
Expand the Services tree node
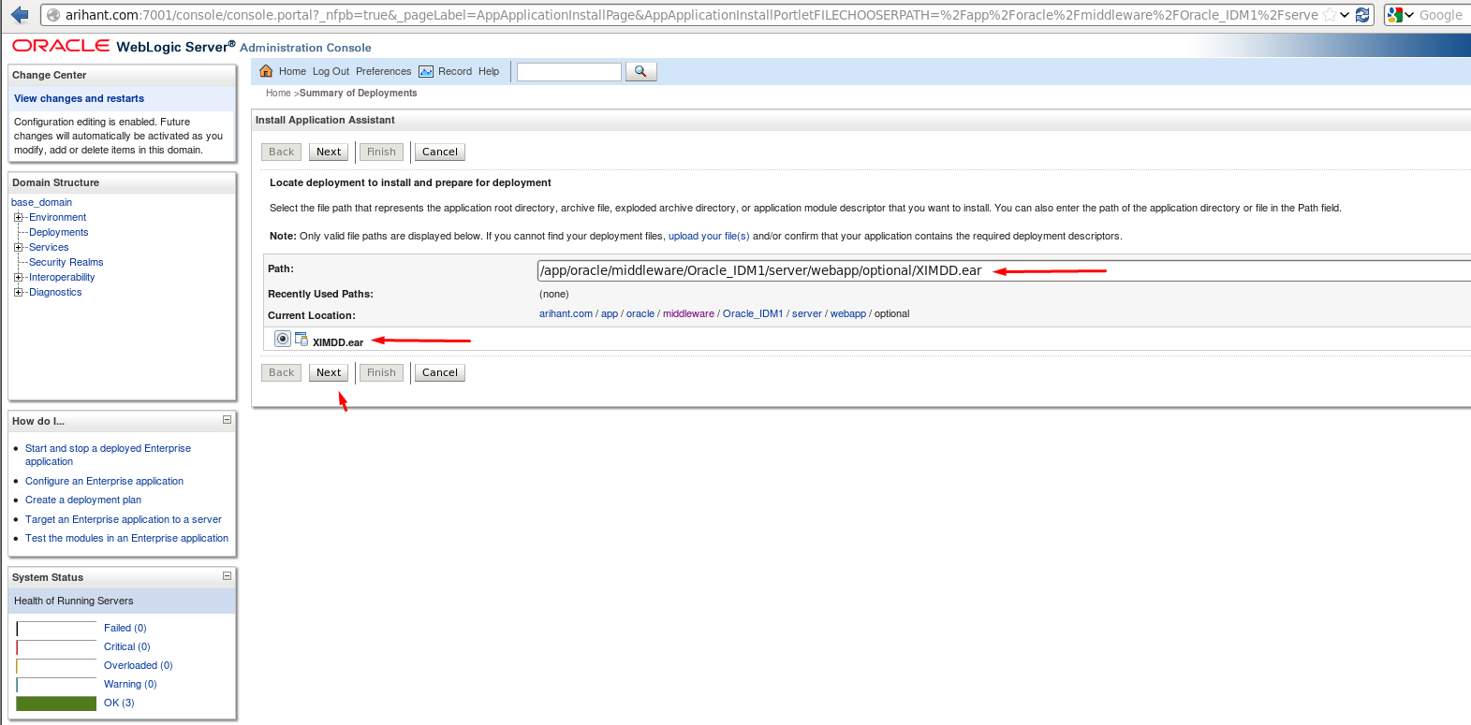[18, 247]
